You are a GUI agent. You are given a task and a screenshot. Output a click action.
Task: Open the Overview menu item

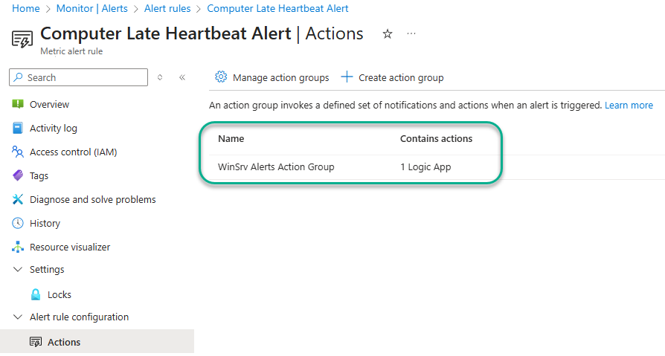[49, 104]
